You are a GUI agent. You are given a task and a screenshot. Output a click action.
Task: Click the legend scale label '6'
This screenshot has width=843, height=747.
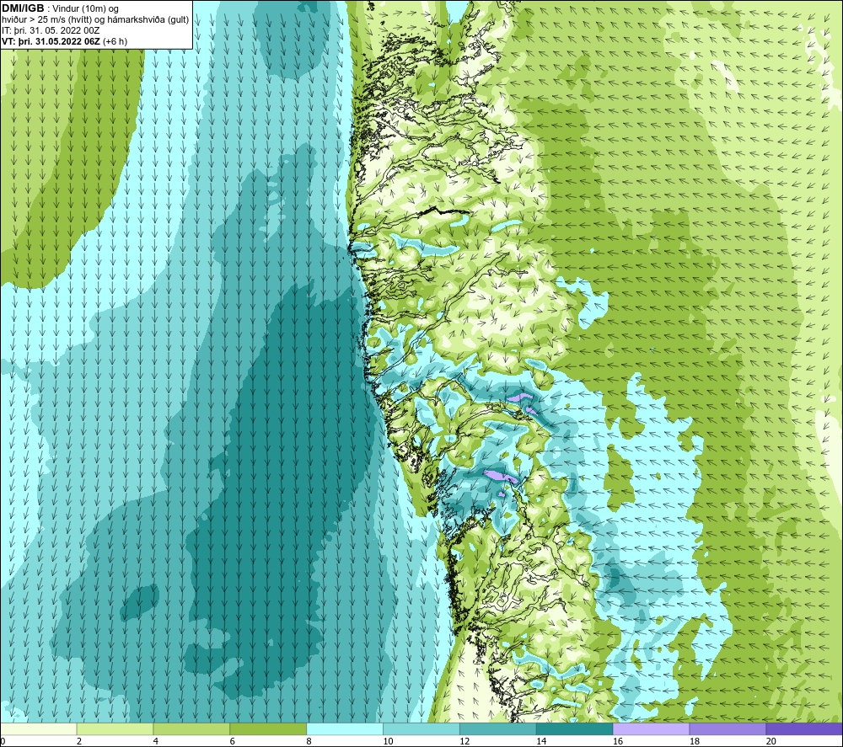233,741
